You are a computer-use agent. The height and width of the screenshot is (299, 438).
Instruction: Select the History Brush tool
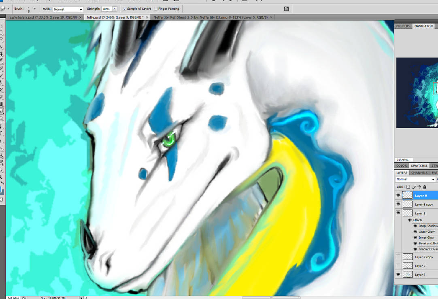point(1,90)
